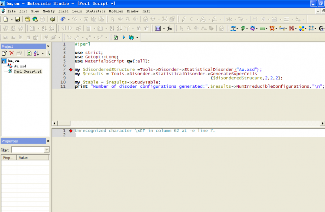
Task: Open the green waves CASTEP module icon
Action: (263, 28)
